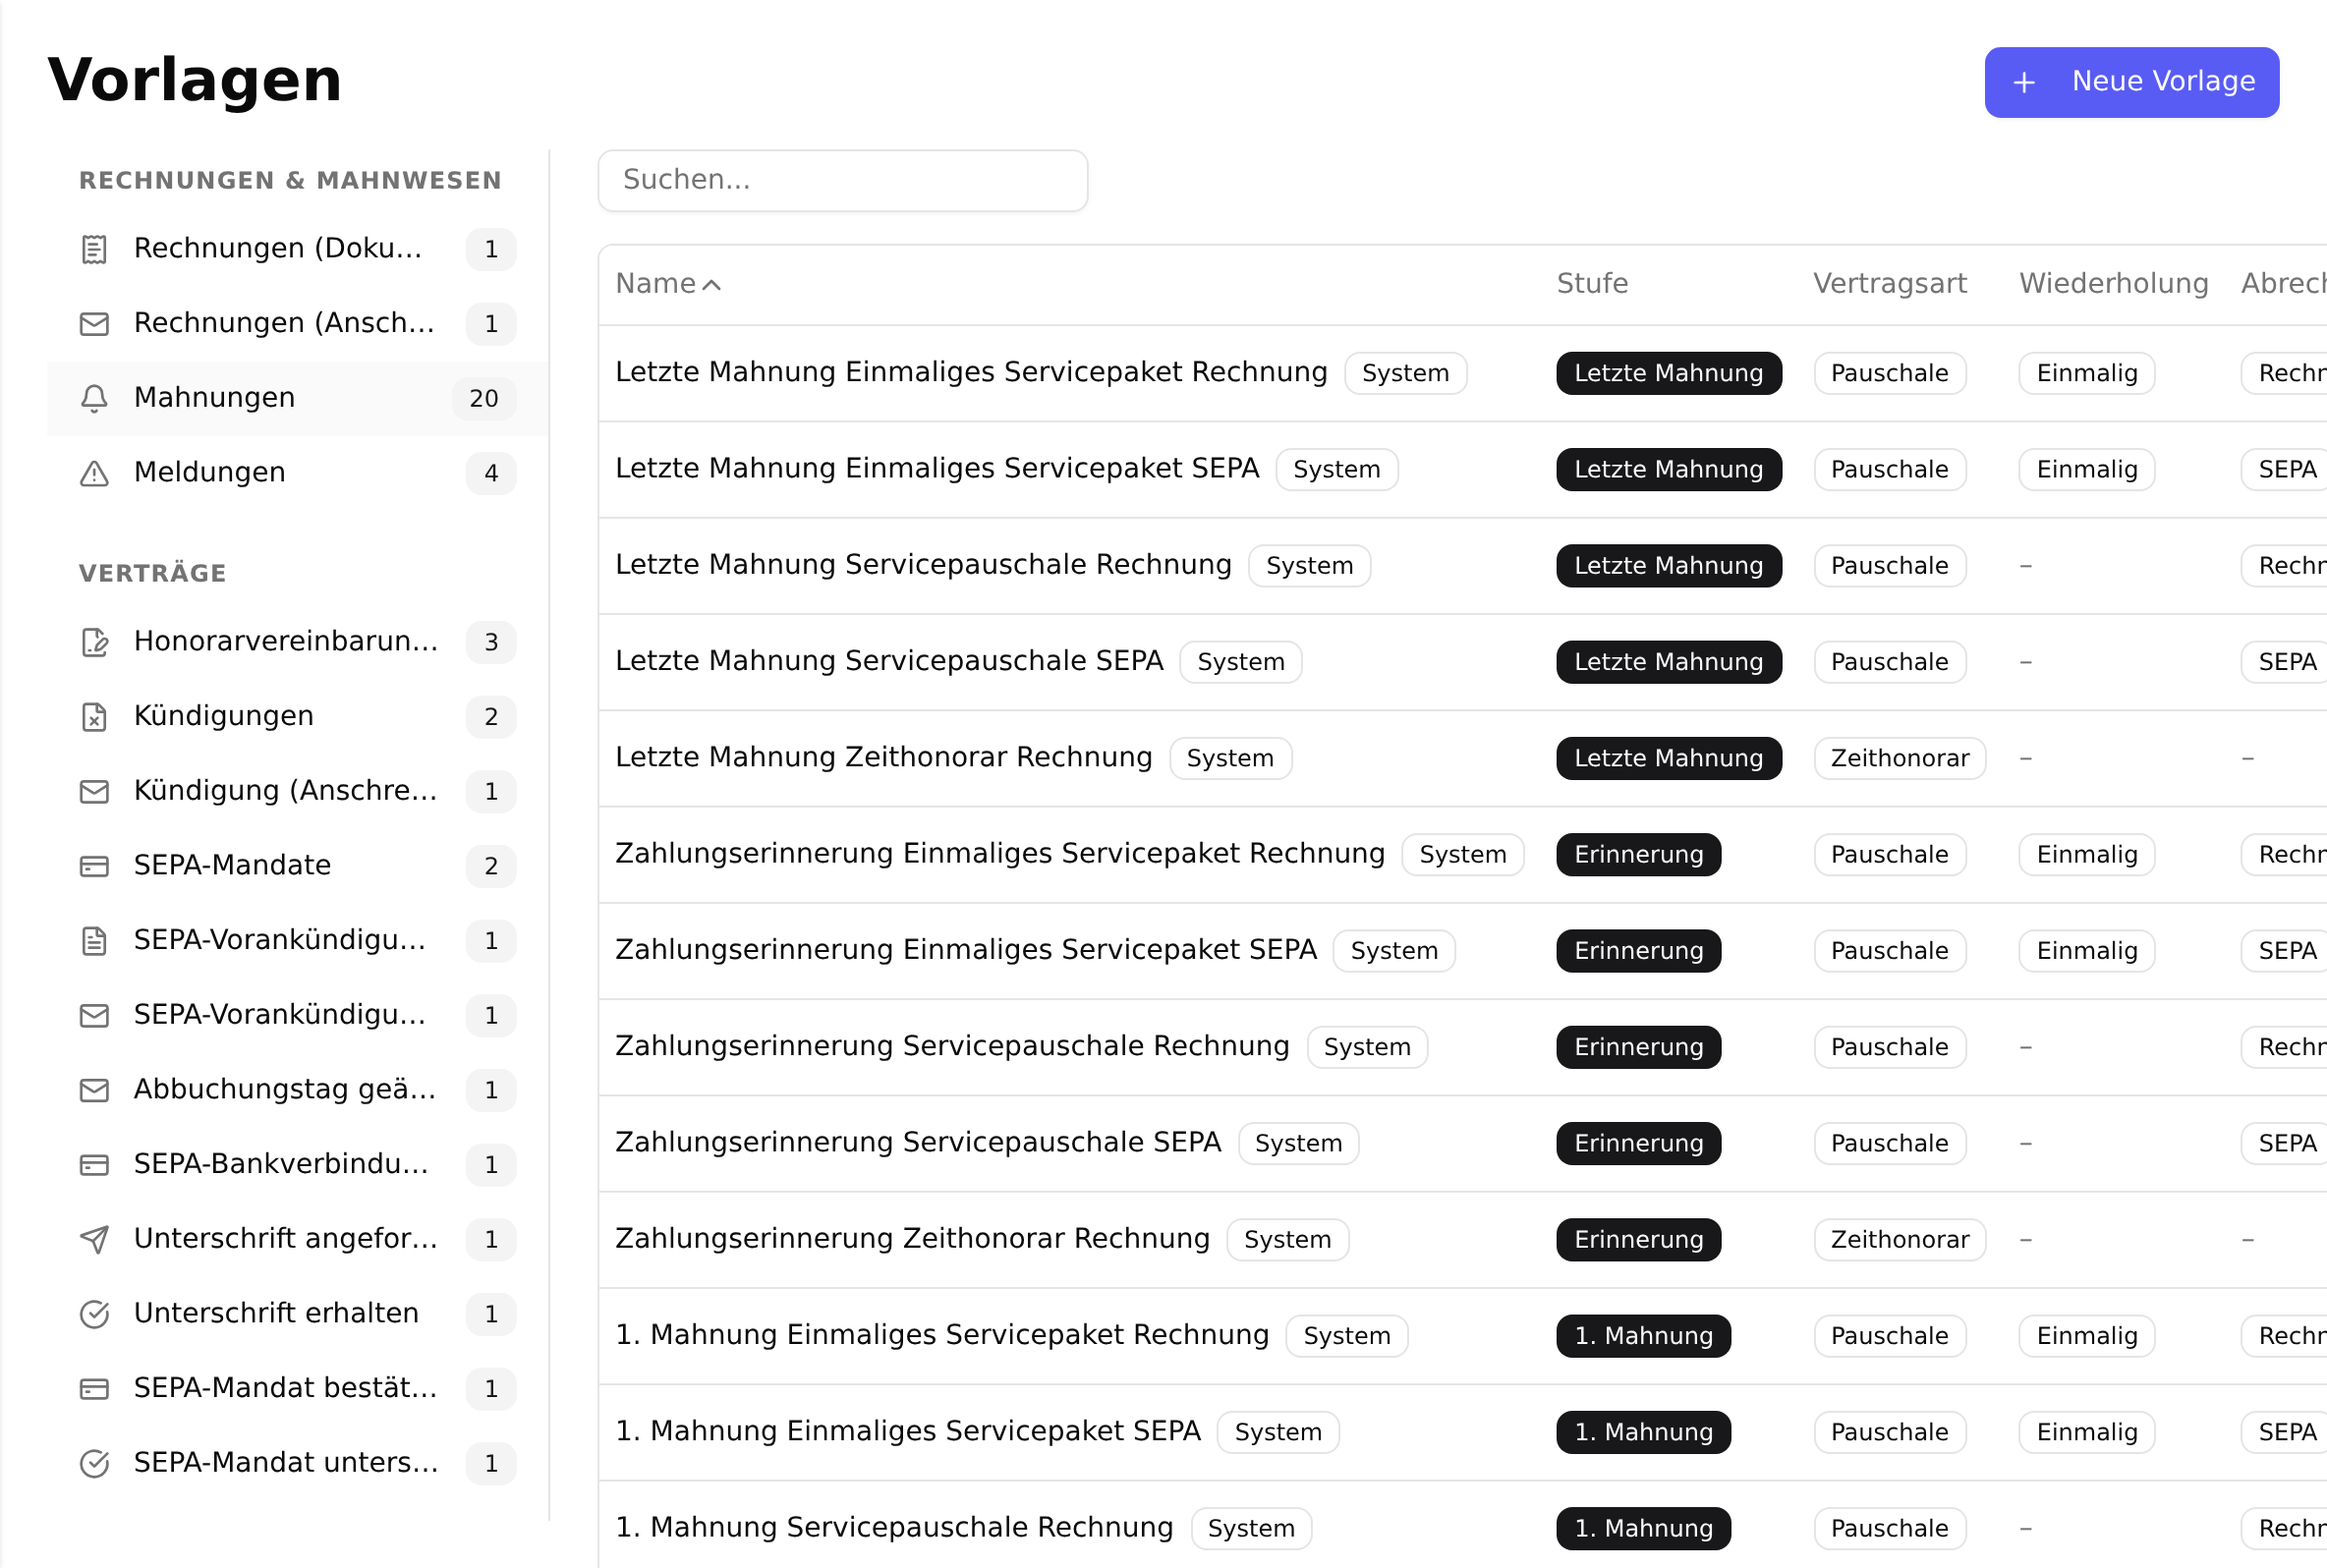Click the Mahnungen bell icon
Image resolution: width=2327 pixels, height=1568 pixels.
[x=94, y=398]
